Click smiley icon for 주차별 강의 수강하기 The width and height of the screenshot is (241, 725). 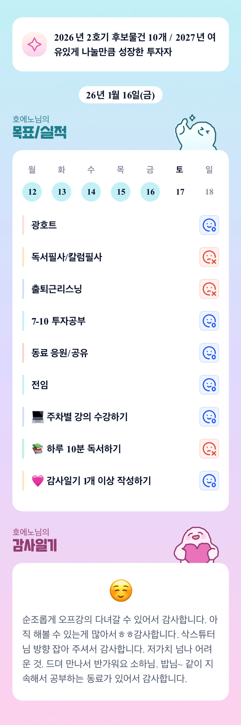209,417
